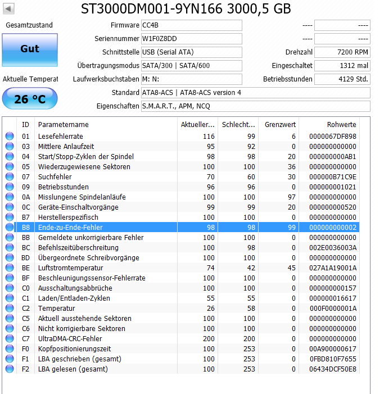Screen dimensions: 384x394
Task: Click status orb for Herstellerspezifisch row
Action: [10, 217]
